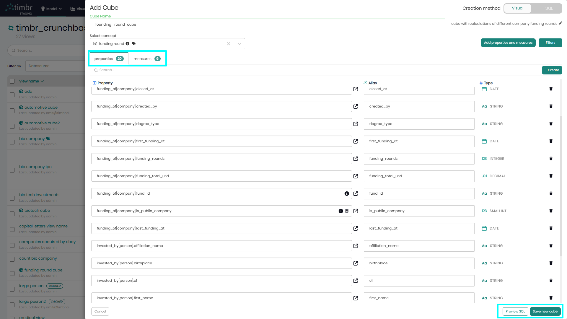Click tag icon next to funding round concept
Image resolution: width=567 pixels, height=319 pixels.
[134, 44]
